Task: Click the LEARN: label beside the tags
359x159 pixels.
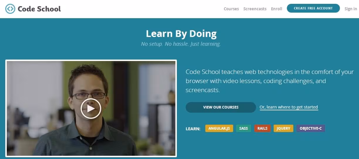Action: 193,128
